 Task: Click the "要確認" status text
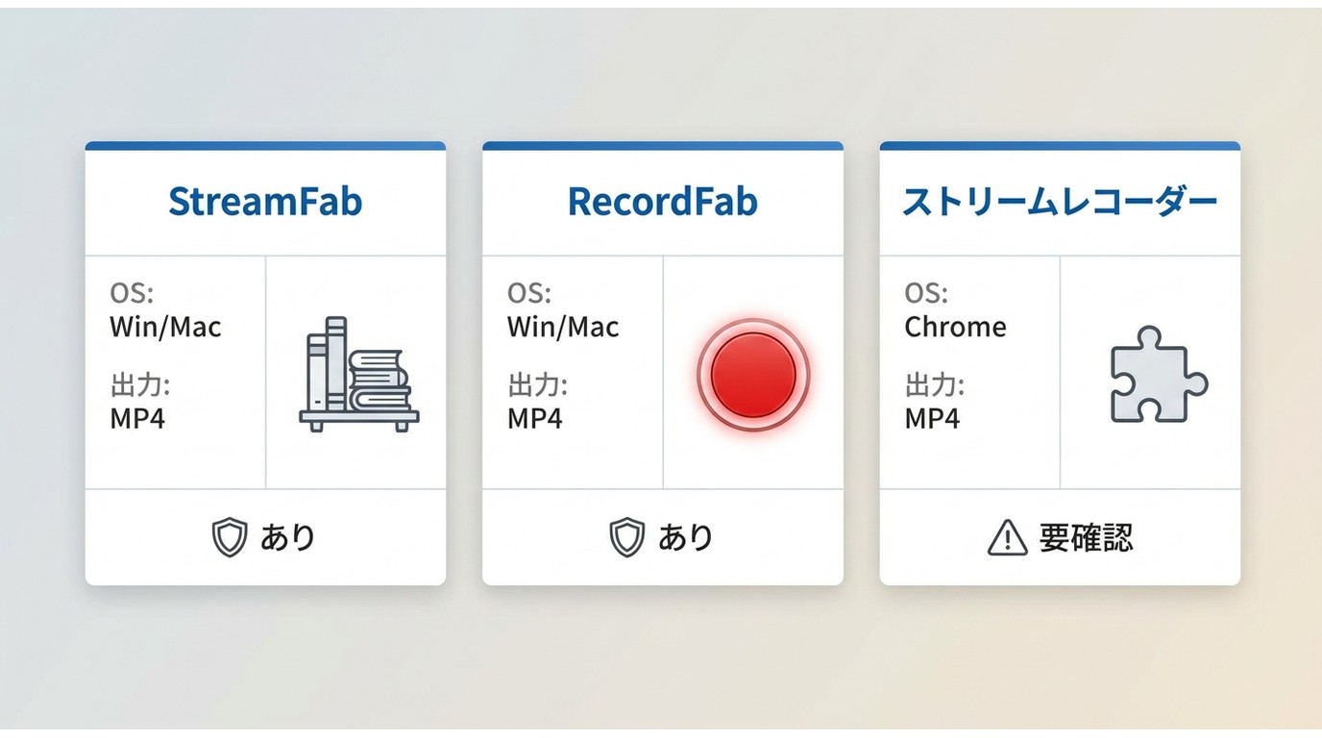[1086, 537]
